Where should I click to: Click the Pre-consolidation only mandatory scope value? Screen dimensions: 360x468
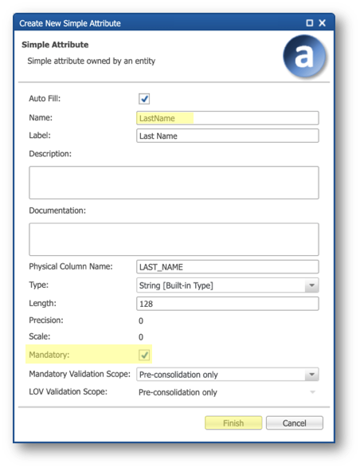178,375
